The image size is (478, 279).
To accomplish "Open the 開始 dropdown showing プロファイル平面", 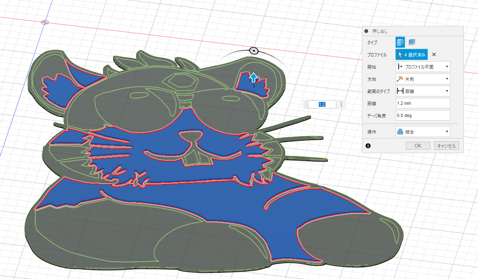I will 423,67.
